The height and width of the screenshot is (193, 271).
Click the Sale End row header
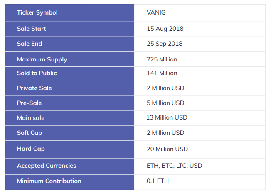tap(30, 44)
